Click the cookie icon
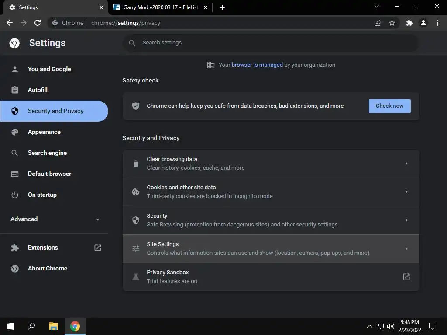Image resolution: width=447 pixels, height=335 pixels. pyautogui.click(x=136, y=192)
